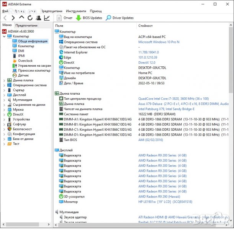Switch to the Предпочитани tab
234x230 pixels.
26,25
